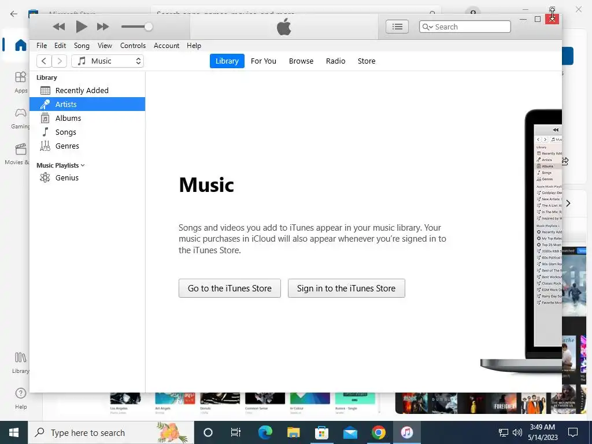The height and width of the screenshot is (444, 592).
Task: Switch to the Store tab
Action: tap(367, 61)
